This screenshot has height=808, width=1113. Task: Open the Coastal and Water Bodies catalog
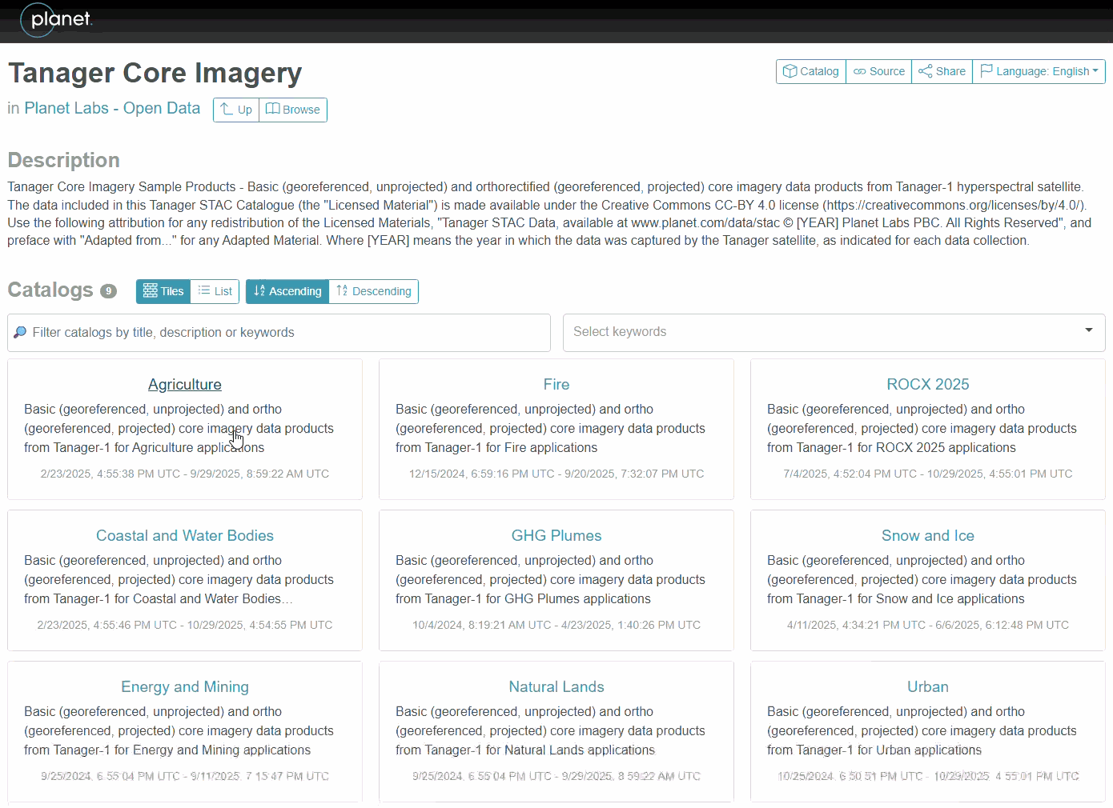click(x=185, y=535)
